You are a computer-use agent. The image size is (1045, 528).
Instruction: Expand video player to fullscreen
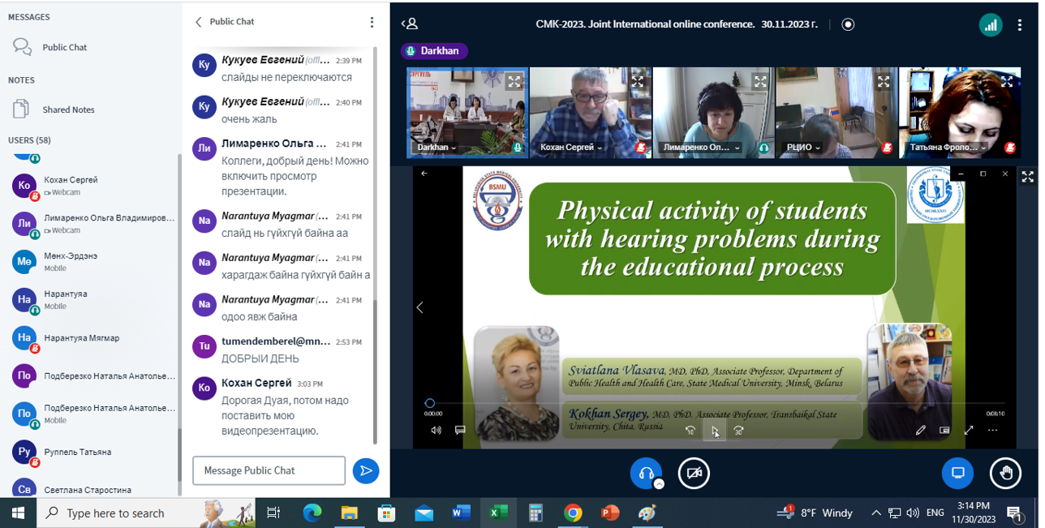(969, 431)
